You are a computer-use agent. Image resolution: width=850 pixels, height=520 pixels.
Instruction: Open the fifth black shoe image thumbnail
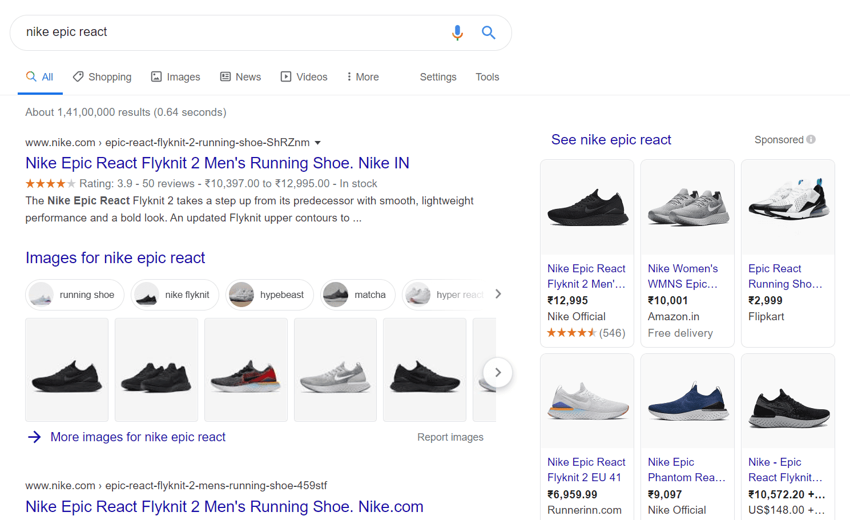(x=425, y=370)
